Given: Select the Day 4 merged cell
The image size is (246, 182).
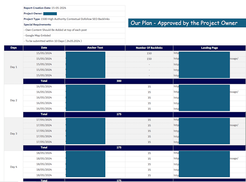Looking at the screenshot, I should tap(13, 167).
